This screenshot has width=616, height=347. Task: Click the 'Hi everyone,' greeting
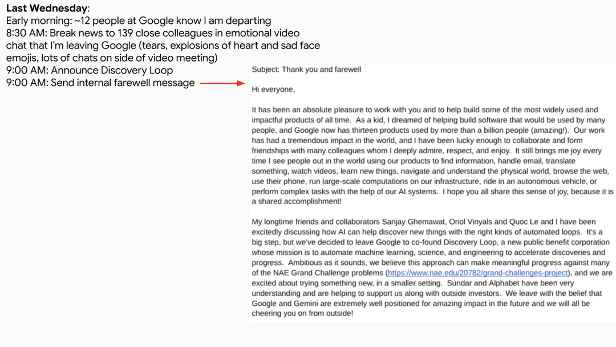pos(273,89)
